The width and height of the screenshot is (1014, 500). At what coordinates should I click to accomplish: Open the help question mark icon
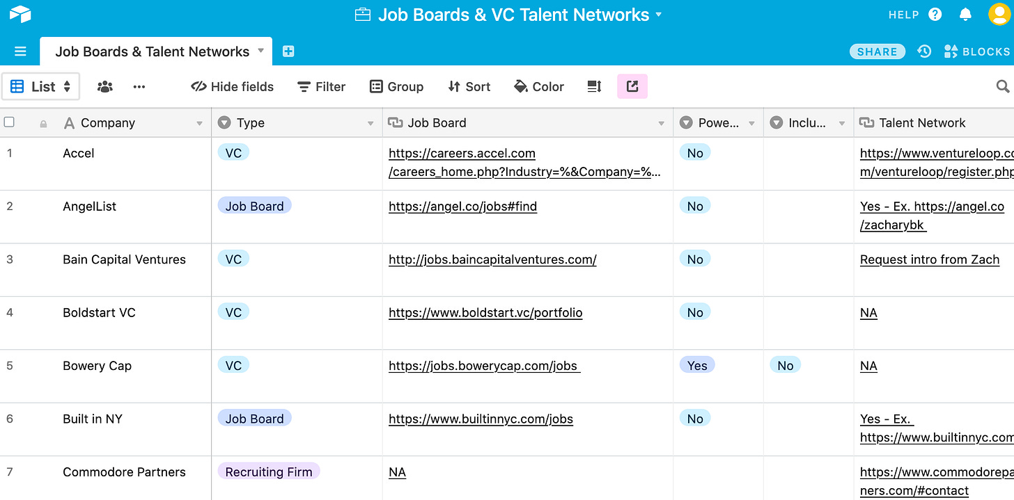click(x=935, y=15)
